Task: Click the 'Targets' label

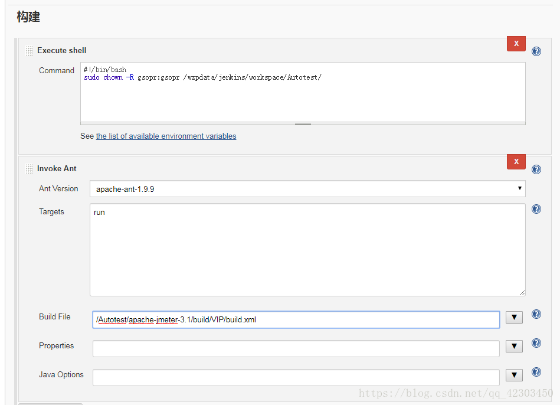Action: (51, 211)
